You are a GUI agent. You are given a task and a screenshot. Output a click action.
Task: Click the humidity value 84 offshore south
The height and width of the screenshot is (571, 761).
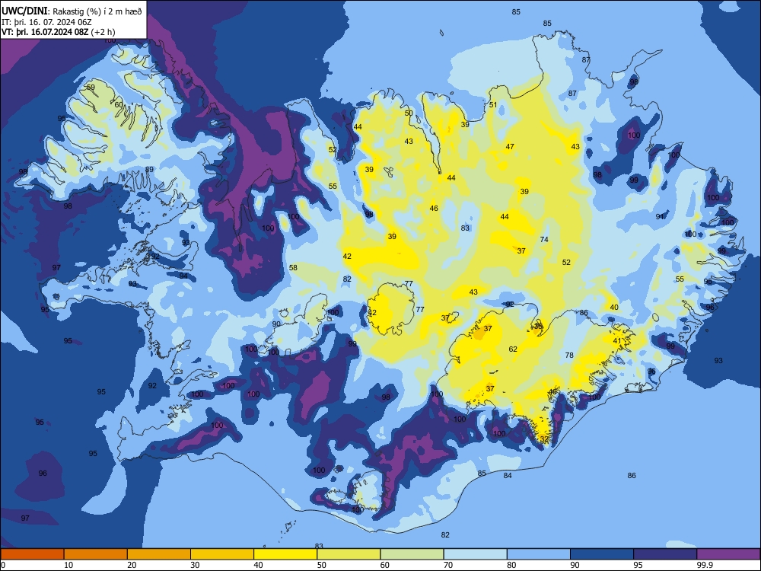pos(507,475)
